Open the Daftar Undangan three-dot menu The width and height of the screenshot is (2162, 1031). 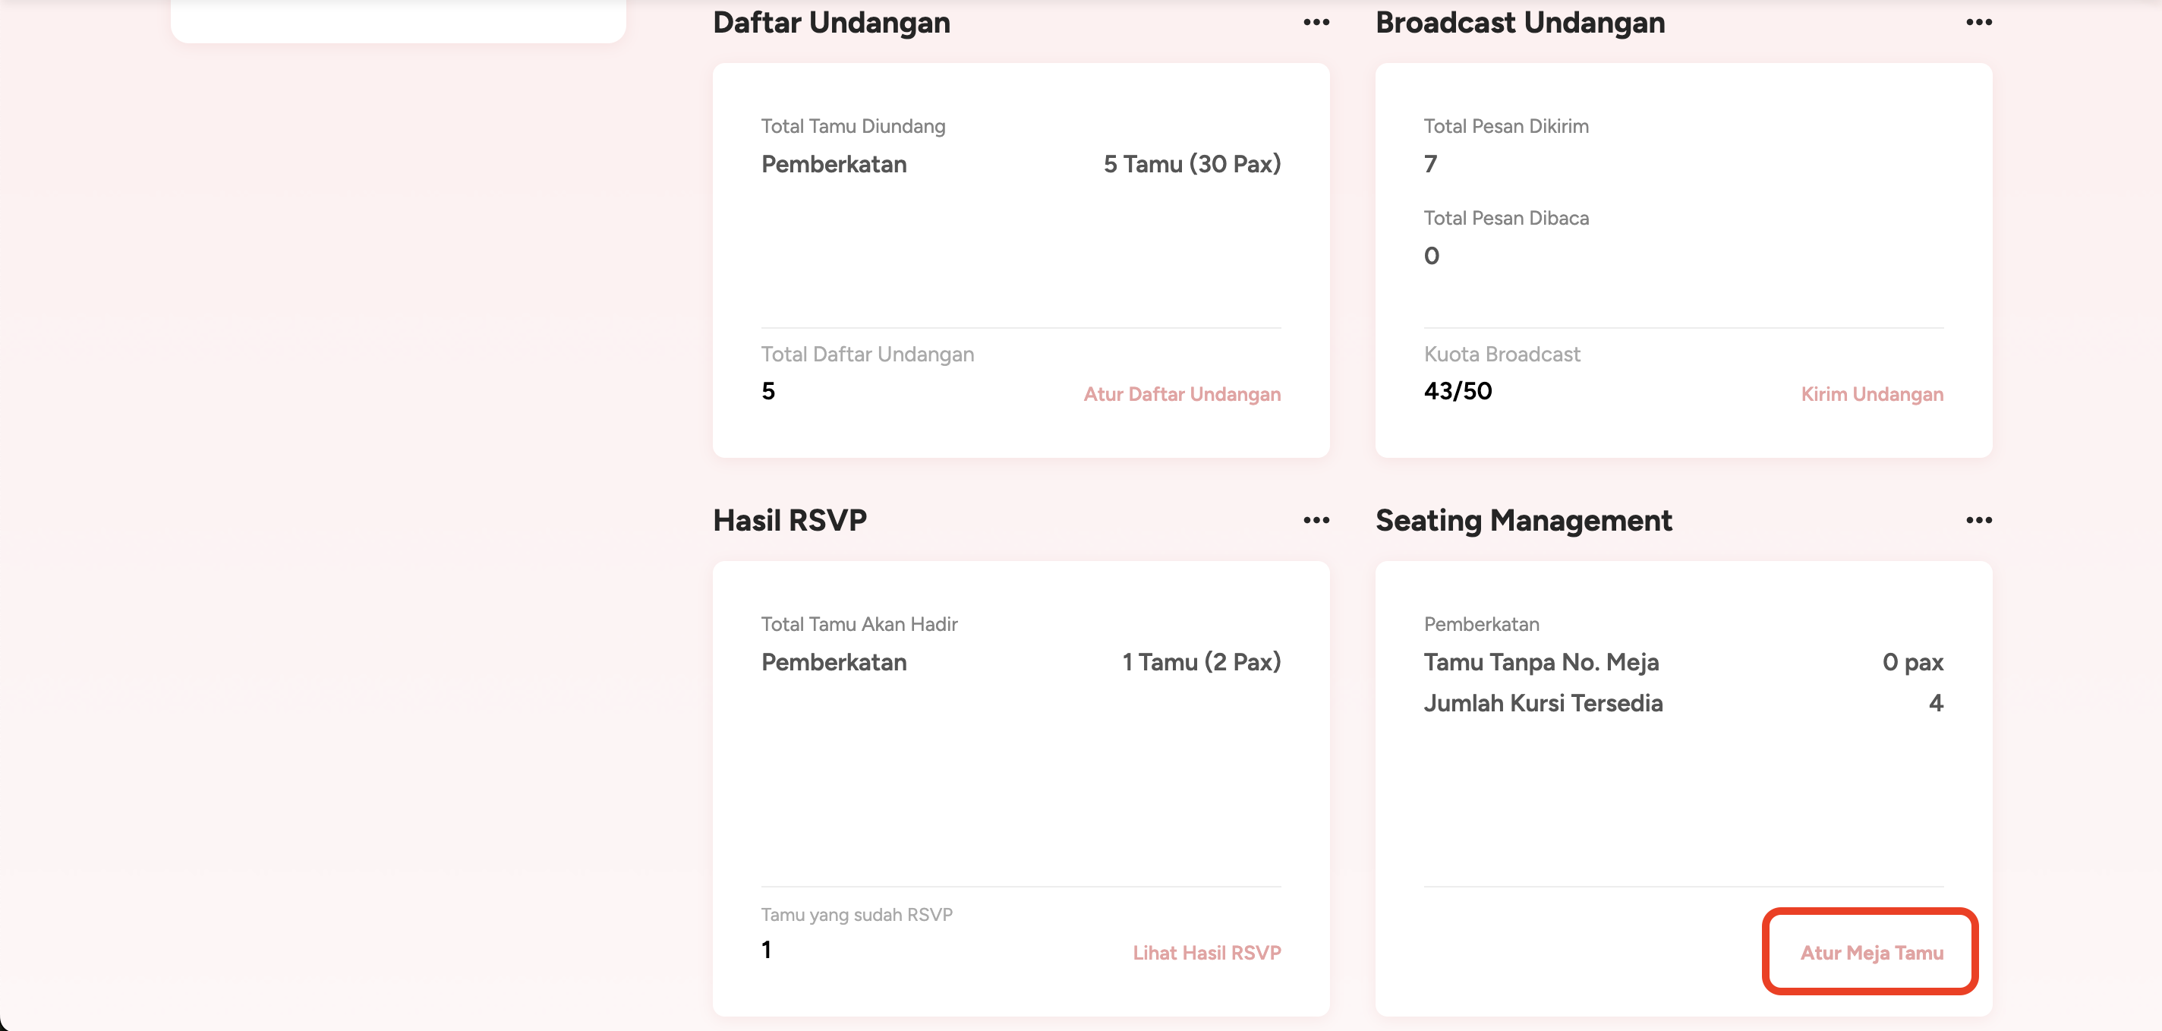(x=1316, y=23)
